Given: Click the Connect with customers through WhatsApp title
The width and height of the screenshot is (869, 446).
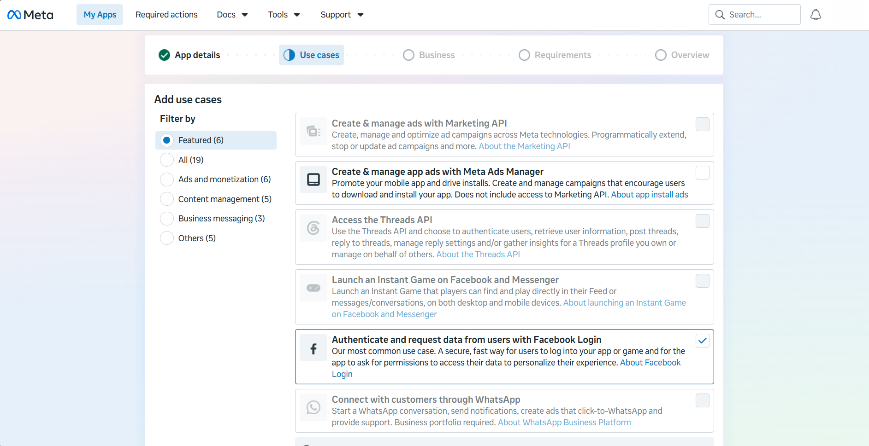Looking at the screenshot, I should click(426, 400).
